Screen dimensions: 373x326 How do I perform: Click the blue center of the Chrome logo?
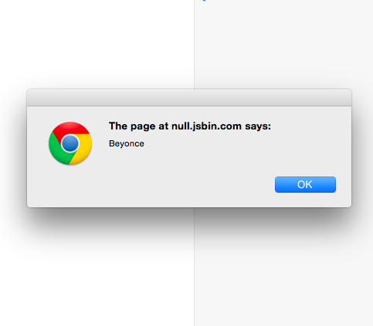pos(70,143)
